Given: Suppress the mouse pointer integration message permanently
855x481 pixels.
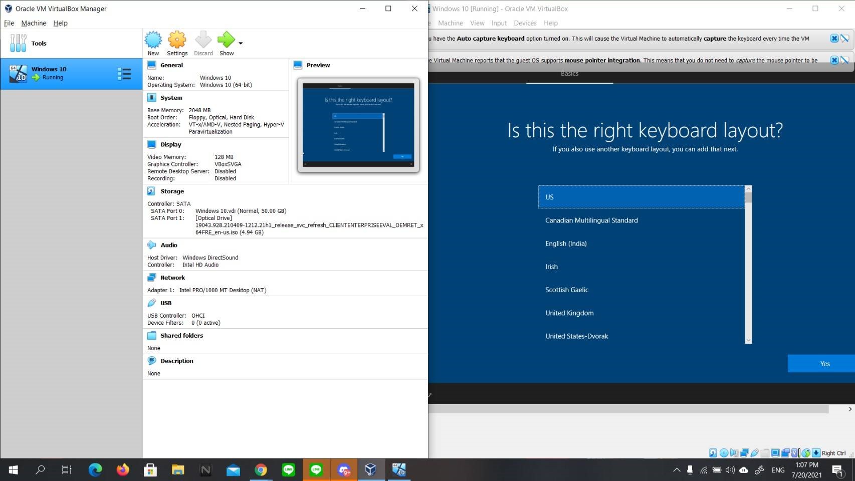Looking at the screenshot, I should click(845, 60).
